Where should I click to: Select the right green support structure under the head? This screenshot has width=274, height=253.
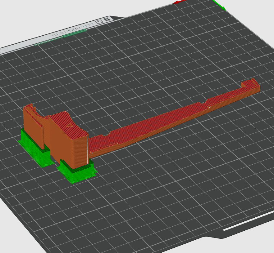77,171
